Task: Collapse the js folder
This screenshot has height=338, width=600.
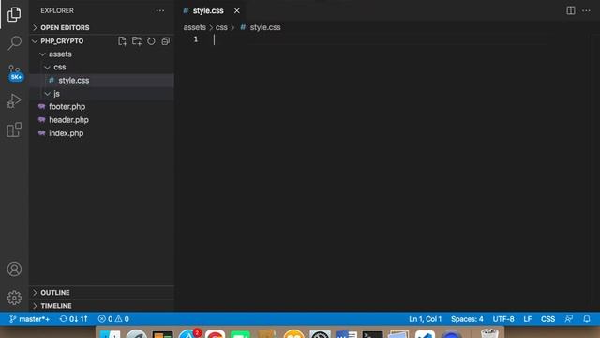Action: (102, 94)
